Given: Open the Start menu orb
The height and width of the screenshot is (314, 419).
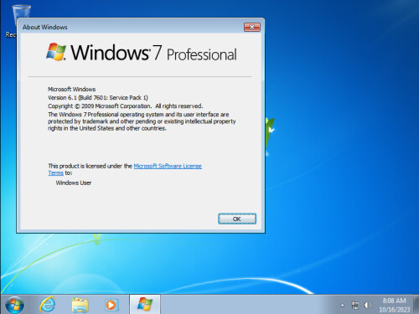Looking at the screenshot, I should [14, 305].
